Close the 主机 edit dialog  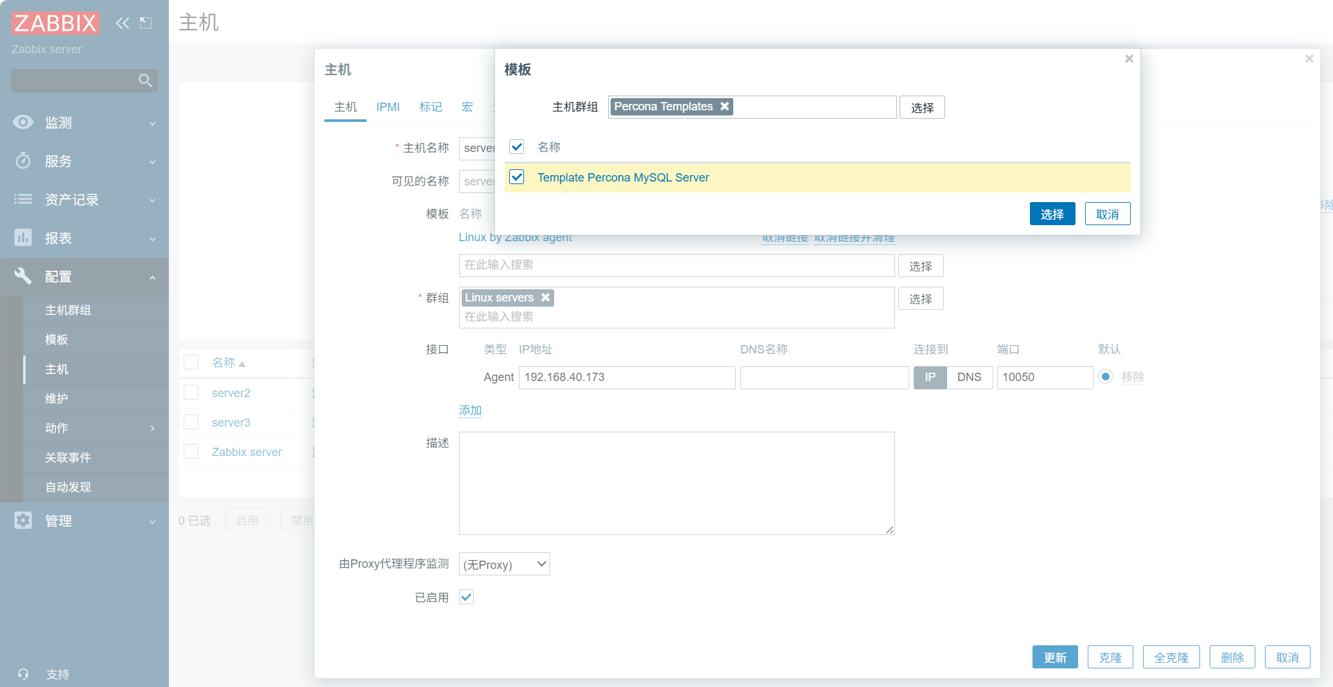click(x=1309, y=59)
